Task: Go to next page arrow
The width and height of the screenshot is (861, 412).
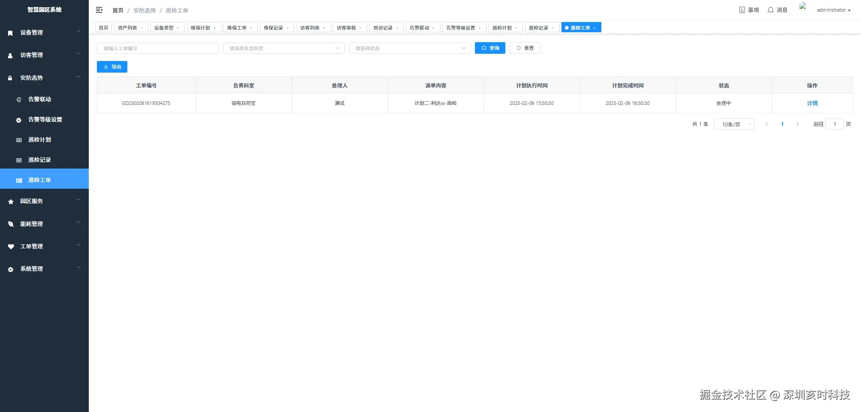Action: coord(798,124)
